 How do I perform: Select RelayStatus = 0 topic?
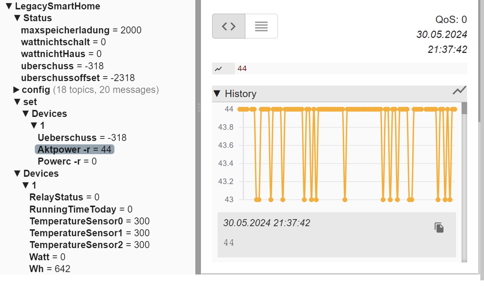pos(64,197)
